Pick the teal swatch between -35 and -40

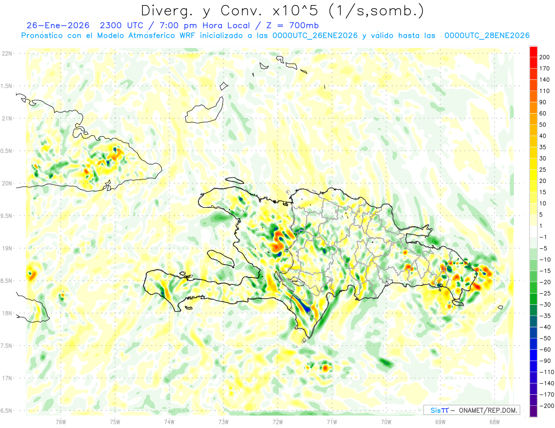533,322
